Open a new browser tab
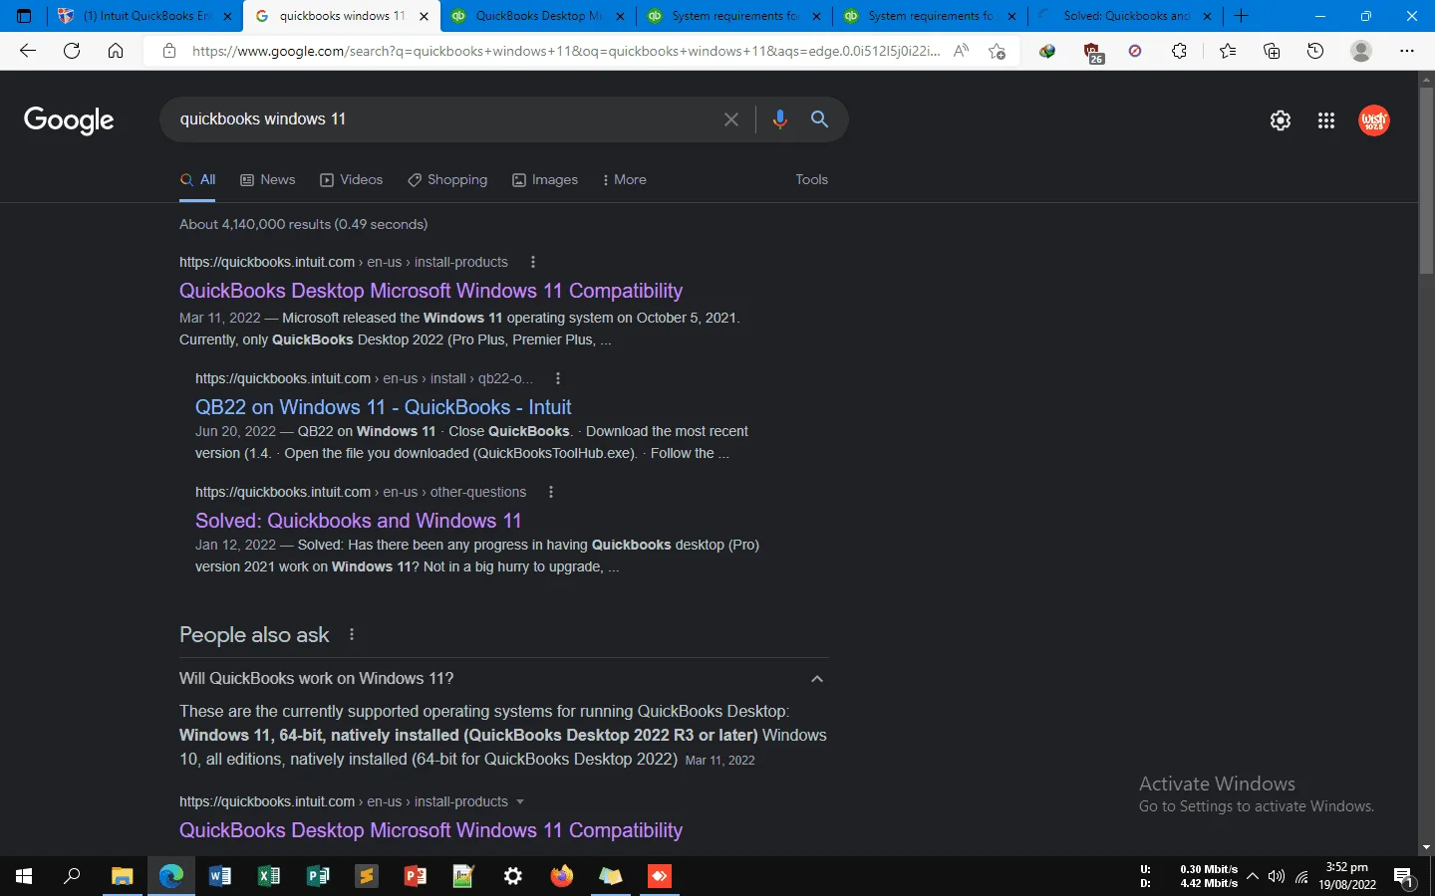 pyautogui.click(x=1242, y=16)
